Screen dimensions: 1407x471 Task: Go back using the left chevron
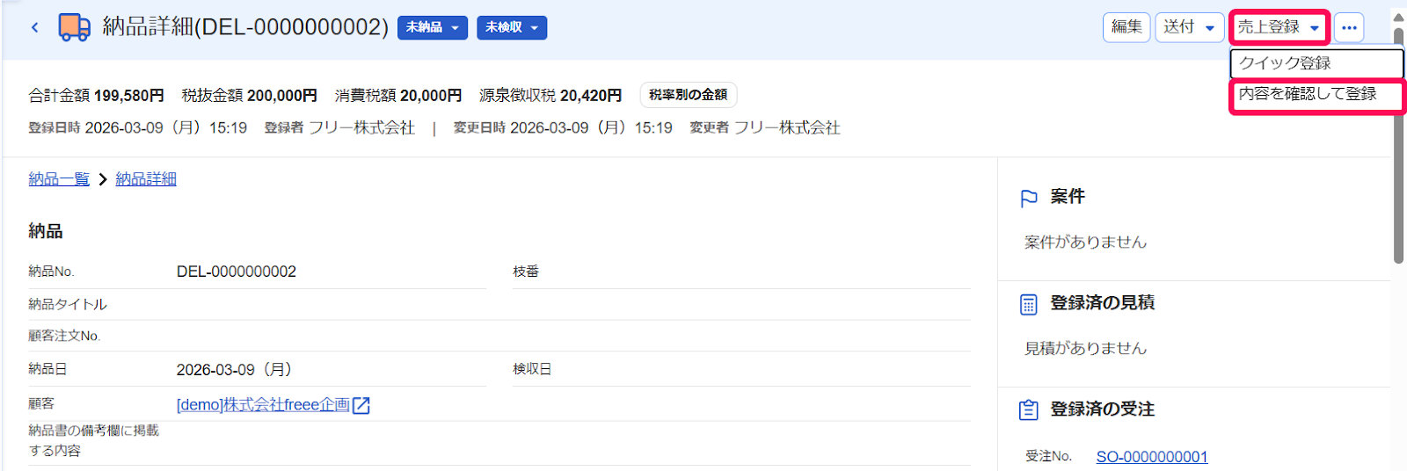(x=34, y=27)
